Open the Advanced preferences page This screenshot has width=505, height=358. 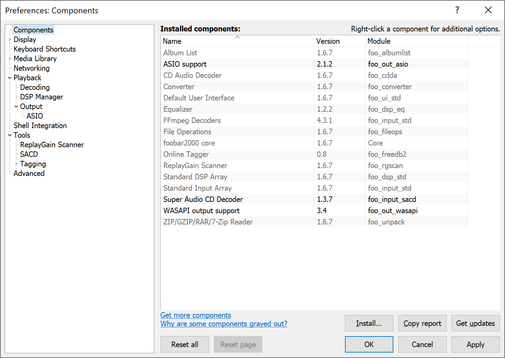(x=29, y=174)
